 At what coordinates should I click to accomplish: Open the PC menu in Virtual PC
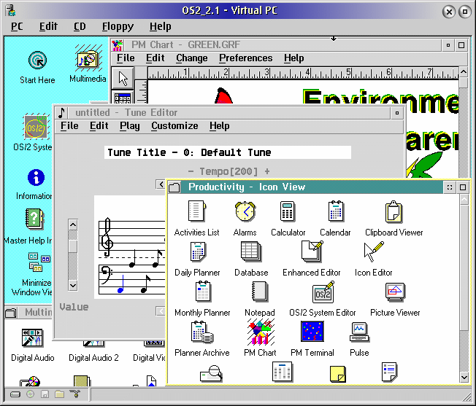click(x=17, y=27)
